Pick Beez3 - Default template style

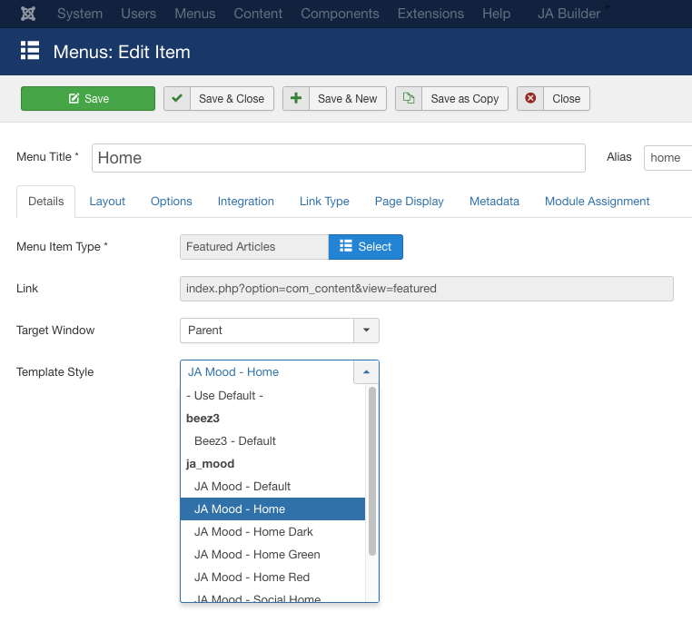pyautogui.click(x=234, y=441)
